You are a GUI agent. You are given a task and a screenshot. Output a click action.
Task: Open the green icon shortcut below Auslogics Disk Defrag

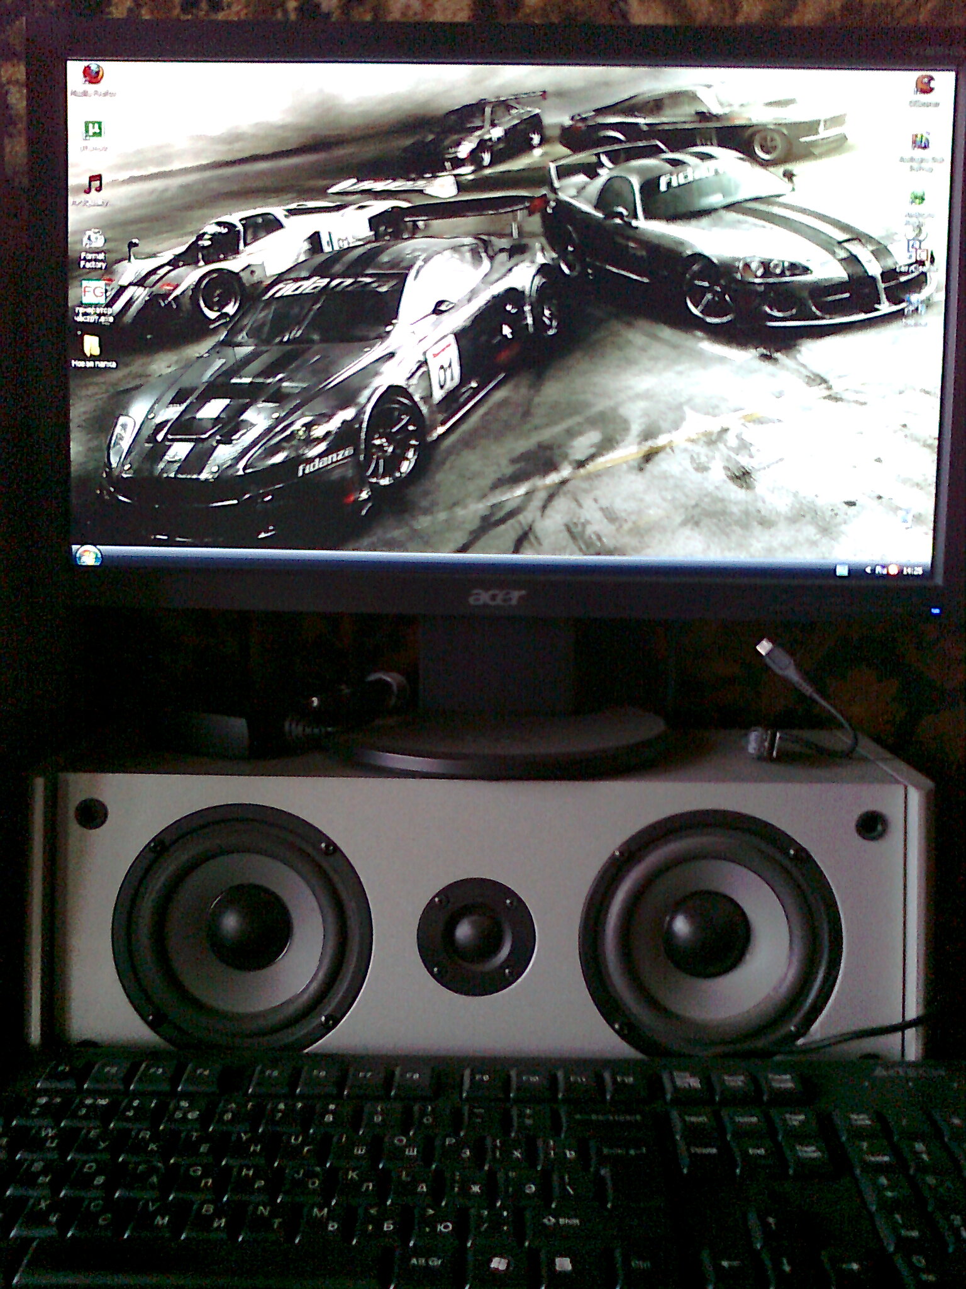pos(918,207)
